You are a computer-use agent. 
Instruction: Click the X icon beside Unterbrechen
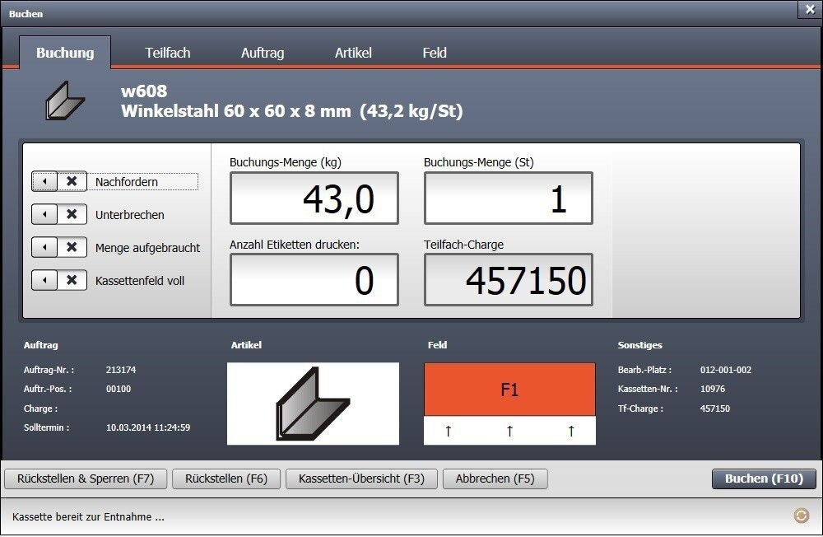(72, 214)
